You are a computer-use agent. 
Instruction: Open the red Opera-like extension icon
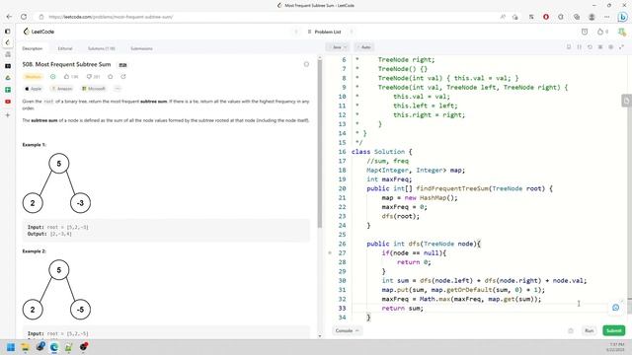click(546, 17)
